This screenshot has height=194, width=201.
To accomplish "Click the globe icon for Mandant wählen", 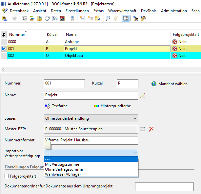I will [x=154, y=84].
